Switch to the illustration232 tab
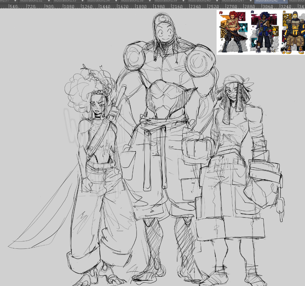305x286 pixels. tap(31, 1)
